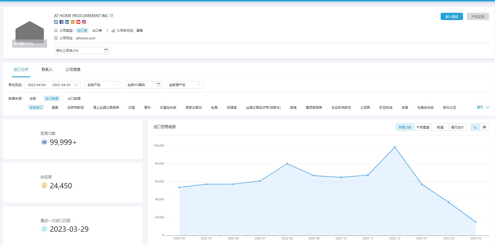Screen dimensions: 495x245
Task: Click the 开启监测 button
Action: [478, 17]
